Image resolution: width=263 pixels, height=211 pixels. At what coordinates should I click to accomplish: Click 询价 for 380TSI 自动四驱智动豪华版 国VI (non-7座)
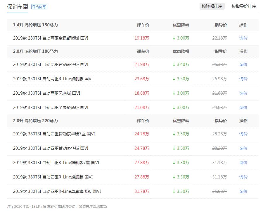pyautogui.click(x=243, y=148)
